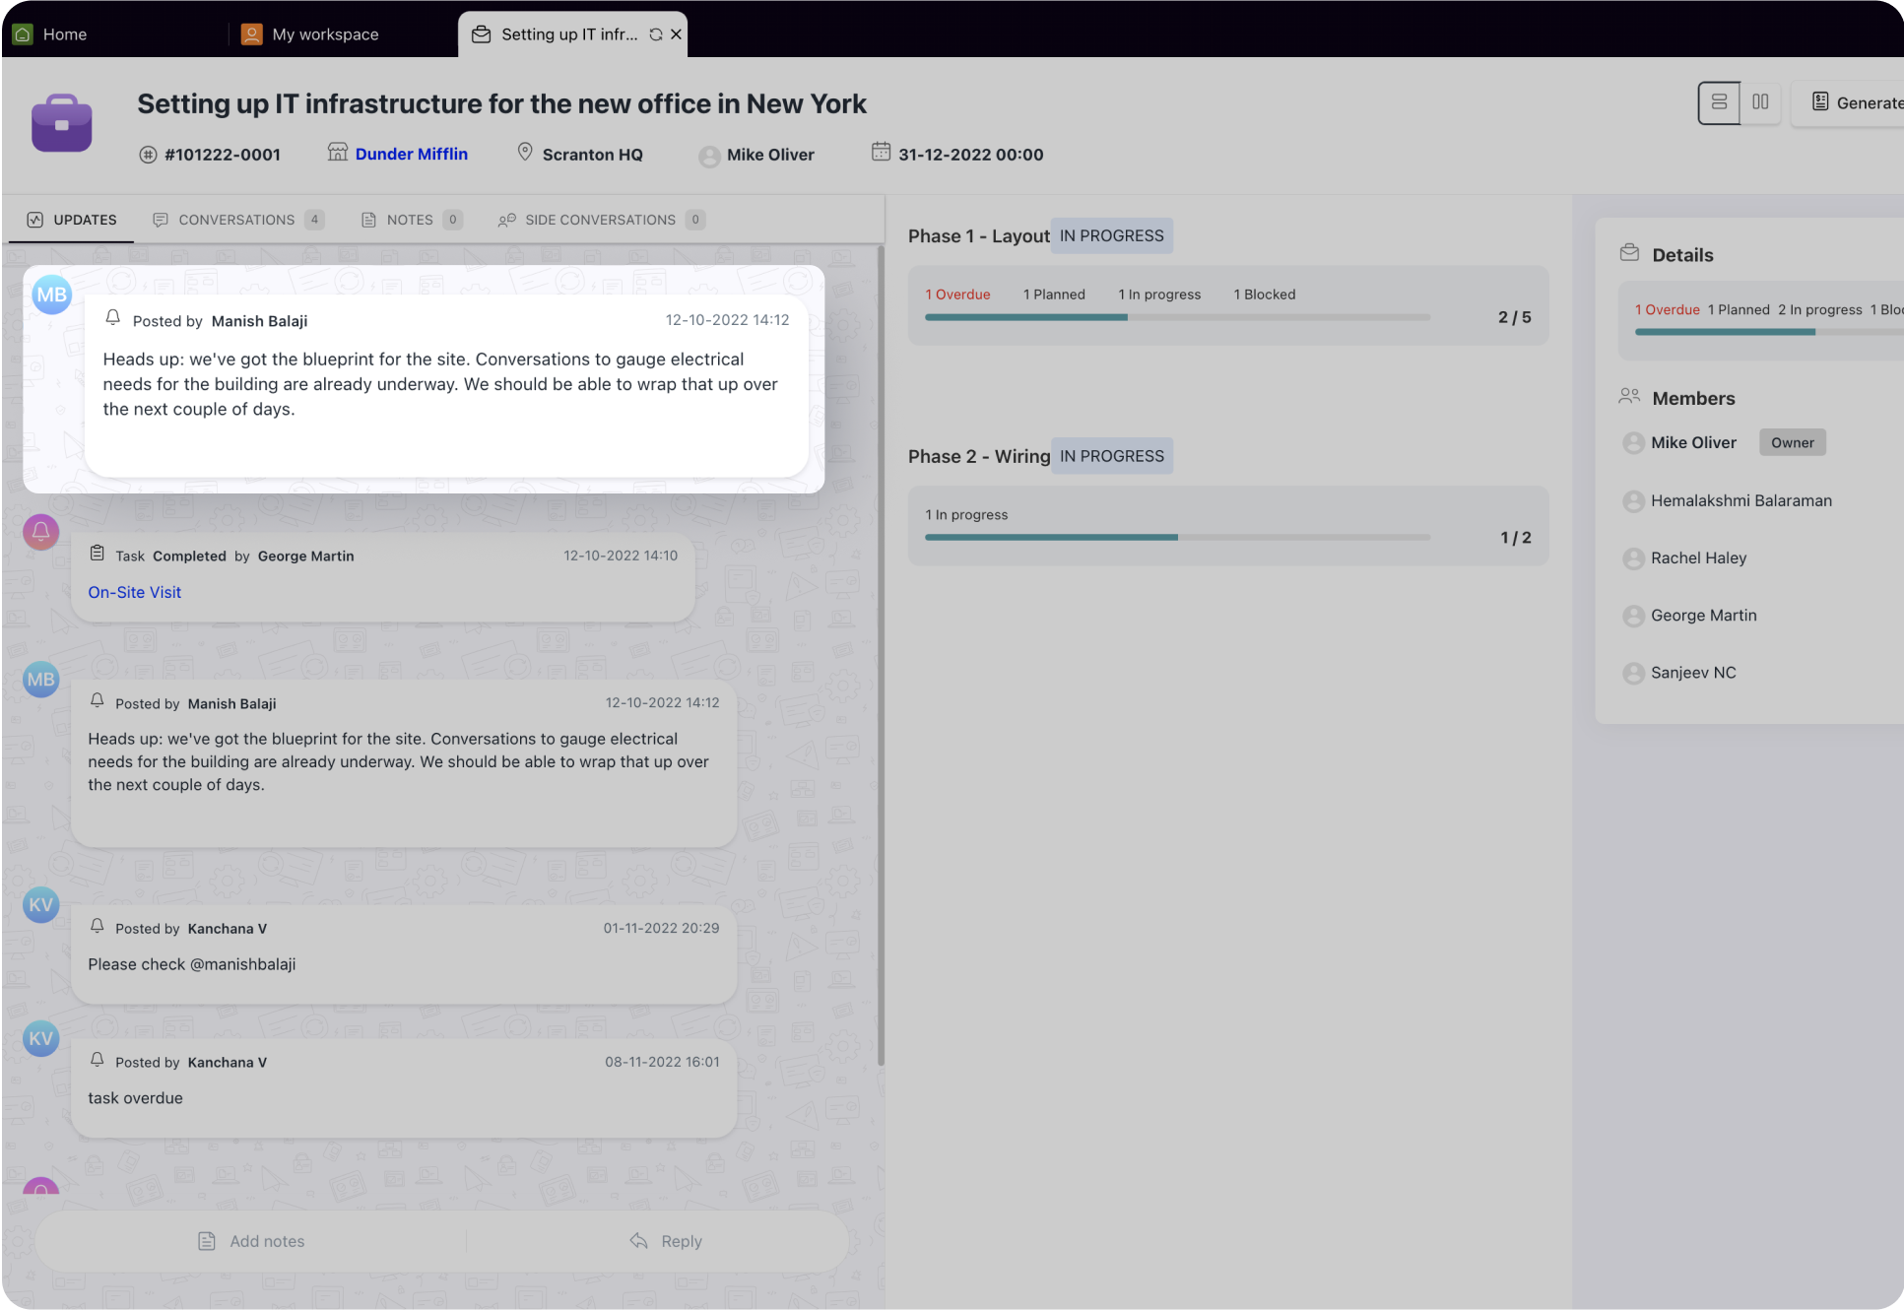This screenshot has width=1904, height=1310.
Task: Click the Add notes icon at the bottom
Action: [x=207, y=1240]
